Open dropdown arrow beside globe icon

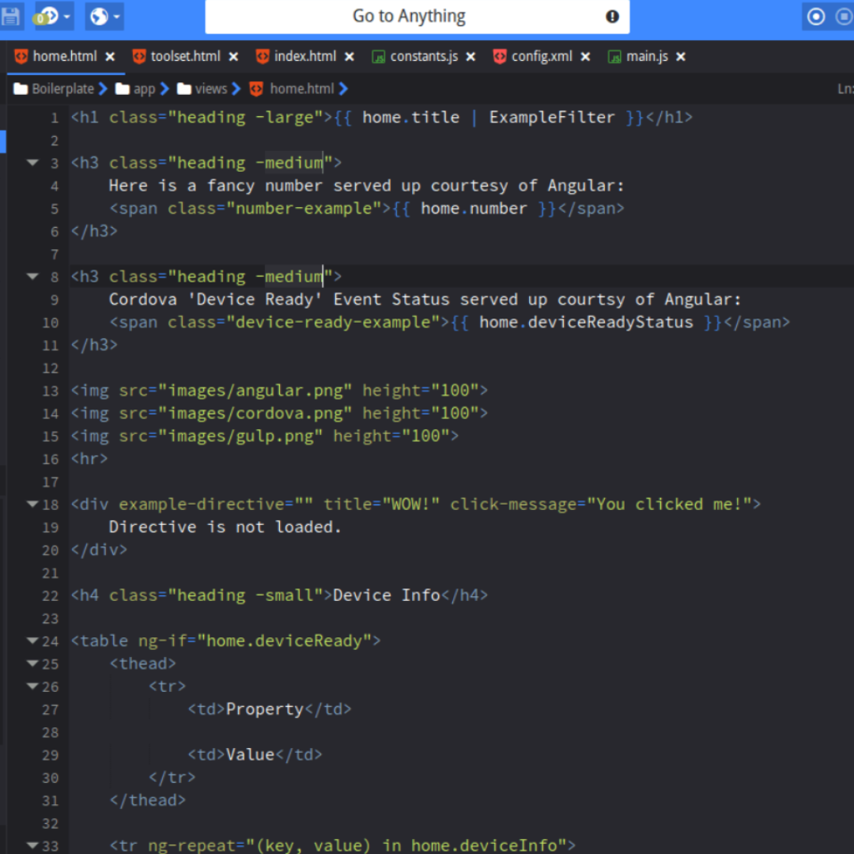pyautogui.click(x=117, y=17)
